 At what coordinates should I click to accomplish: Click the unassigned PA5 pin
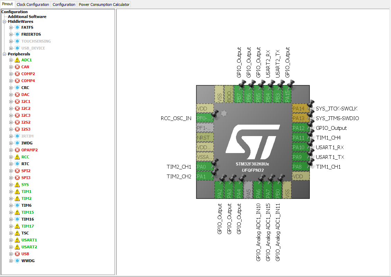point(248,190)
